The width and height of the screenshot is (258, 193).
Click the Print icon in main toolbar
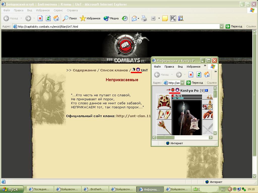pyautogui.click(x=144, y=18)
